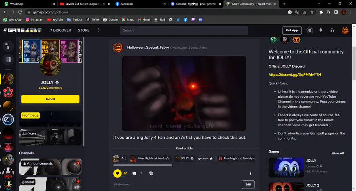Switch to the Facebook tab
Viewport: 356px width, 191px height.
140,4
